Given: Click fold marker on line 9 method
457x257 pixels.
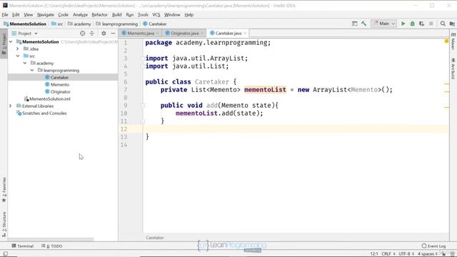Looking at the screenshot, I should tap(143, 106).
